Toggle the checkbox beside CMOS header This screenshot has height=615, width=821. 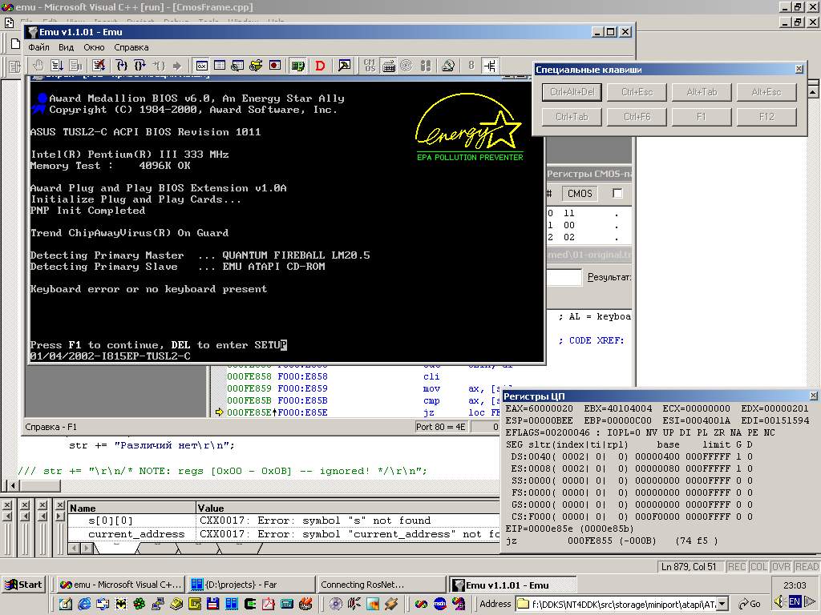click(617, 194)
